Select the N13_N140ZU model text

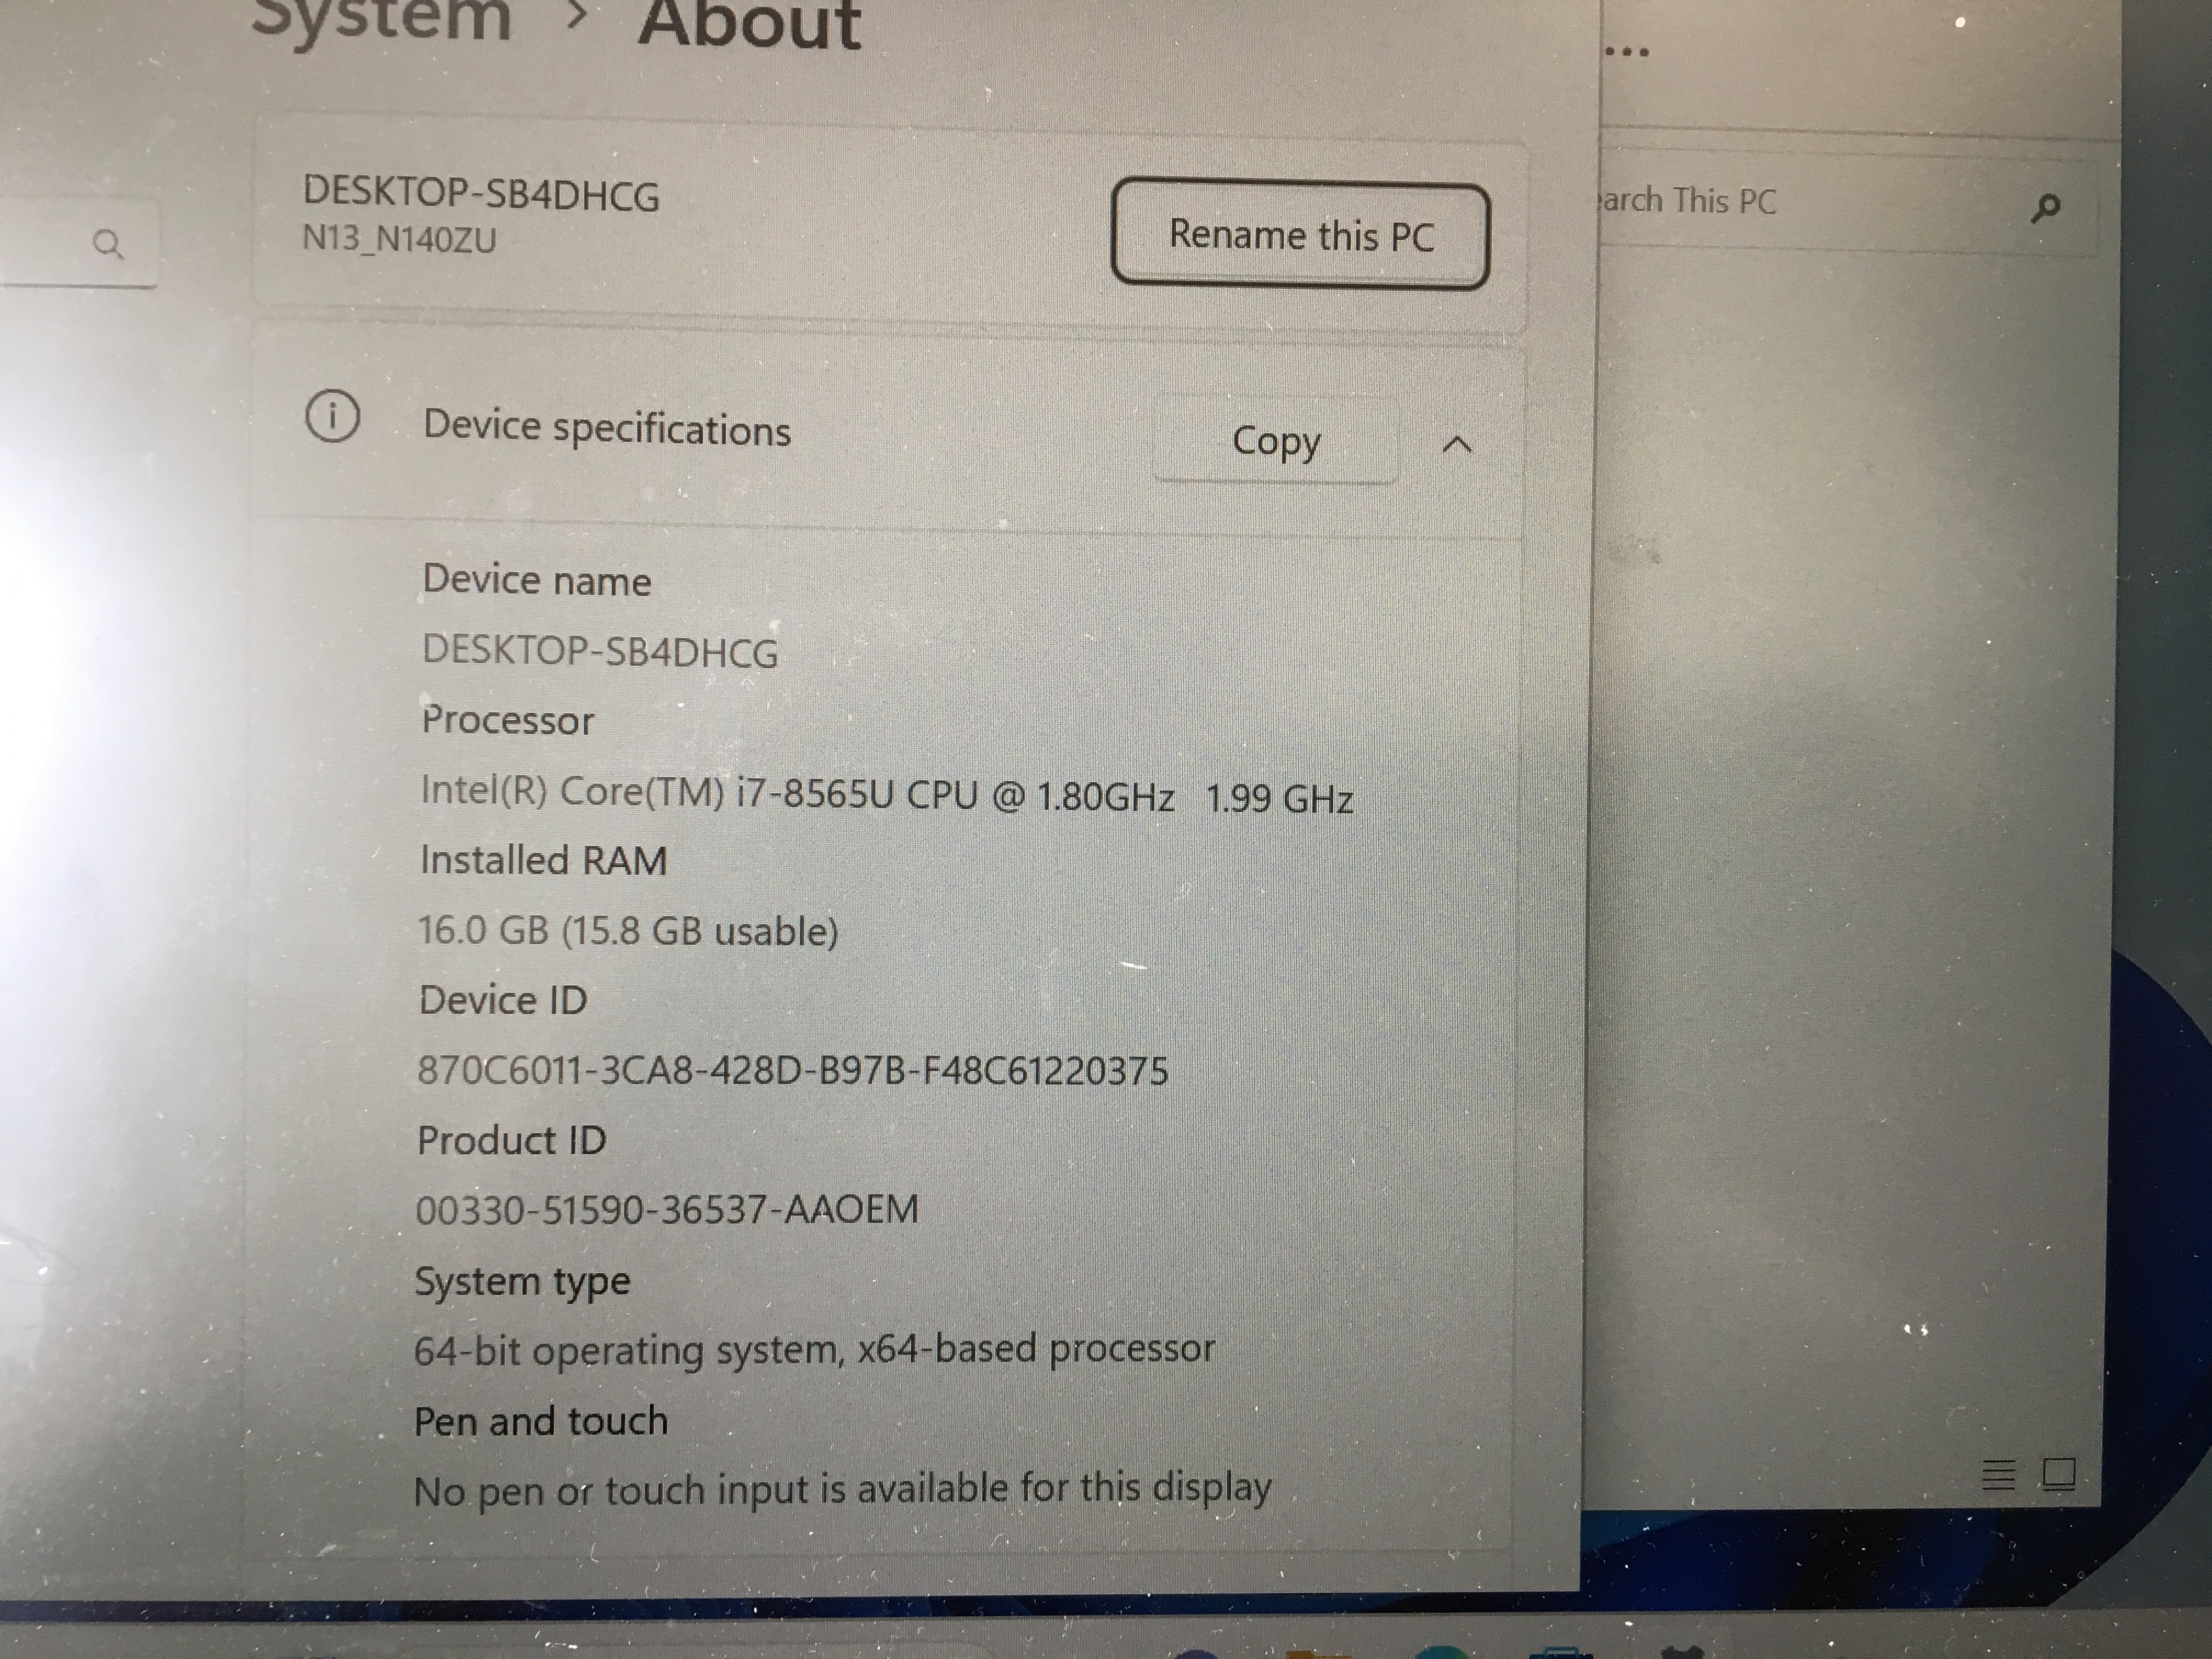tap(399, 239)
